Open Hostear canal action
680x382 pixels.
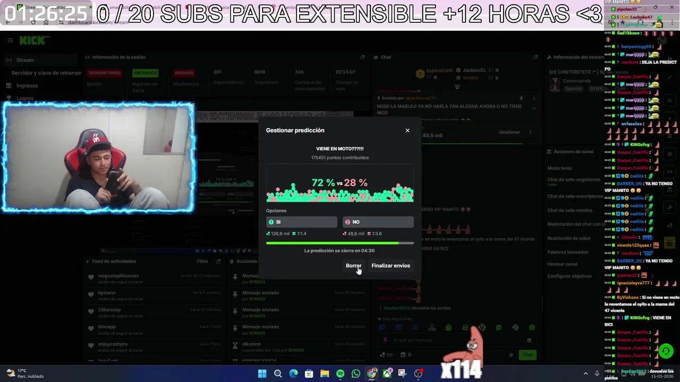(562, 264)
